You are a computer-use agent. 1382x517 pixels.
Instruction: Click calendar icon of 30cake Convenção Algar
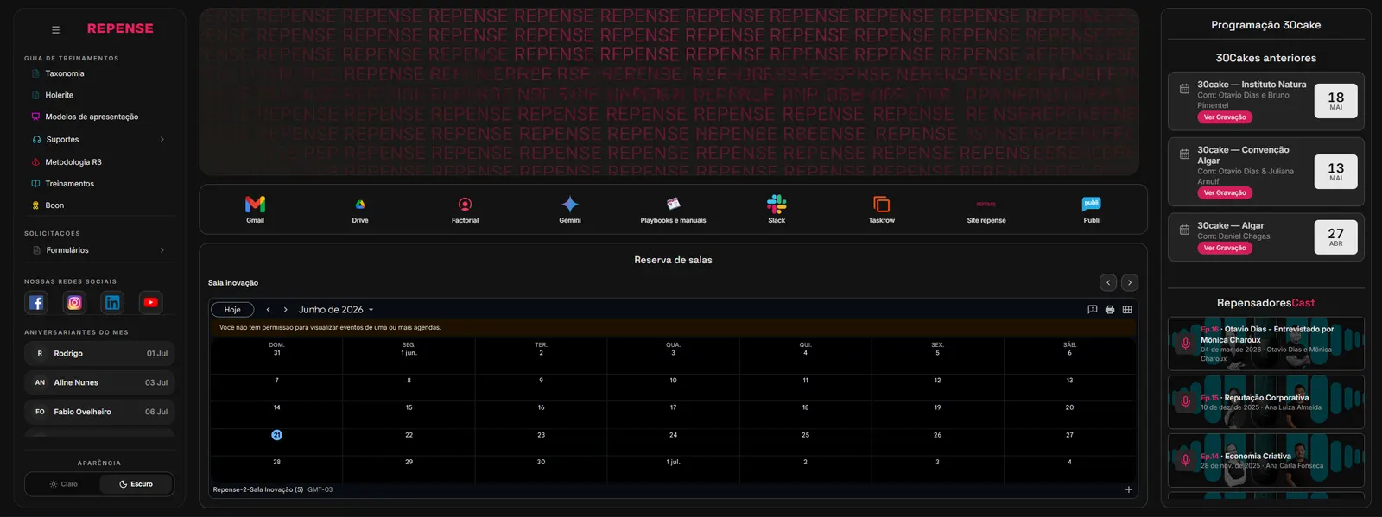click(x=1184, y=154)
